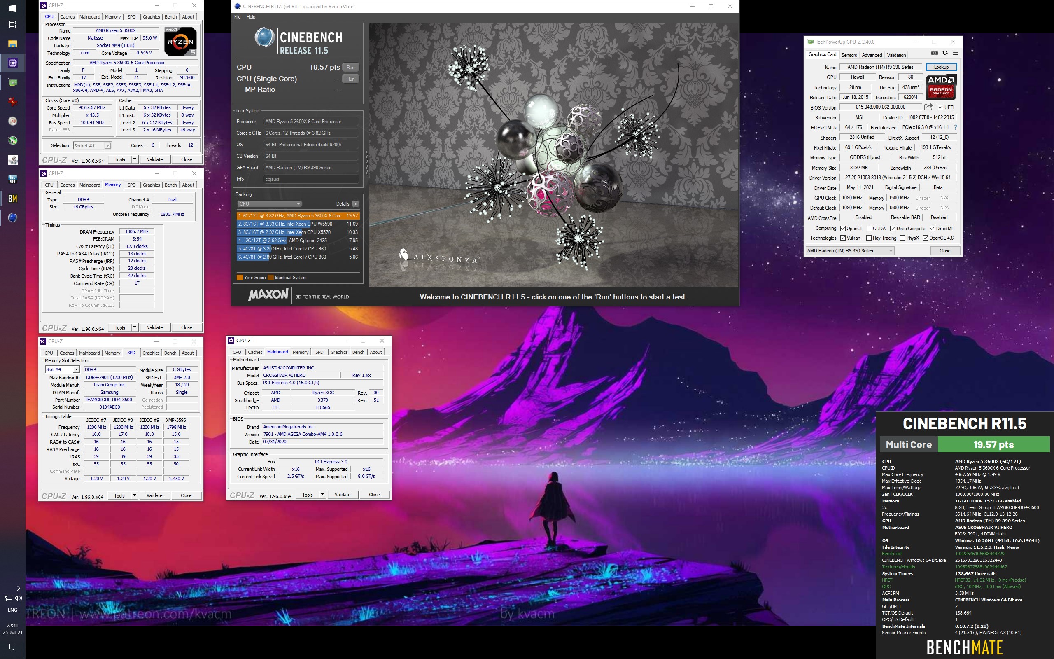Click the Cinebench Info field containing cbjaust
The height and width of the screenshot is (659, 1054).
(311, 179)
